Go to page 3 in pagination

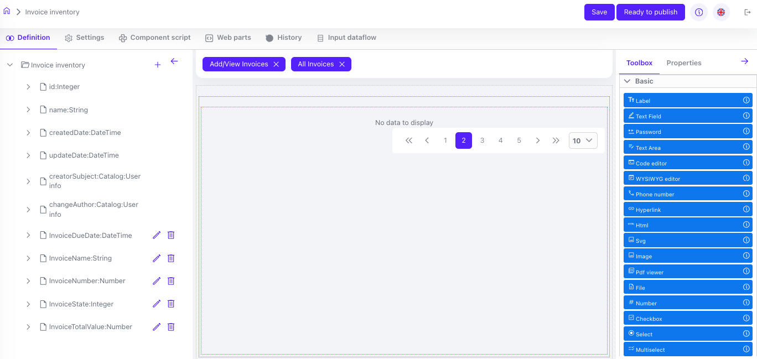pyautogui.click(x=482, y=141)
